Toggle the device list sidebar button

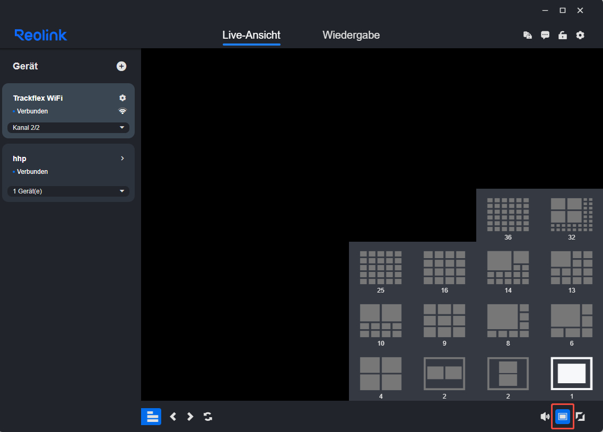(151, 417)
